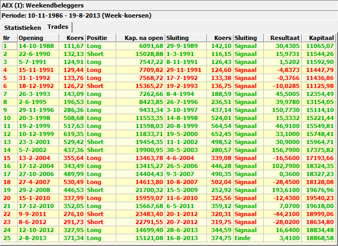Select opening date 17-12-2010
Viewport: 338px width, 246px height.
(36, 205)
